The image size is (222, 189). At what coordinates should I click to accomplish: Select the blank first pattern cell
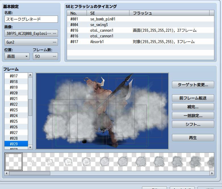pyautogui.click(x=14, y=162)
